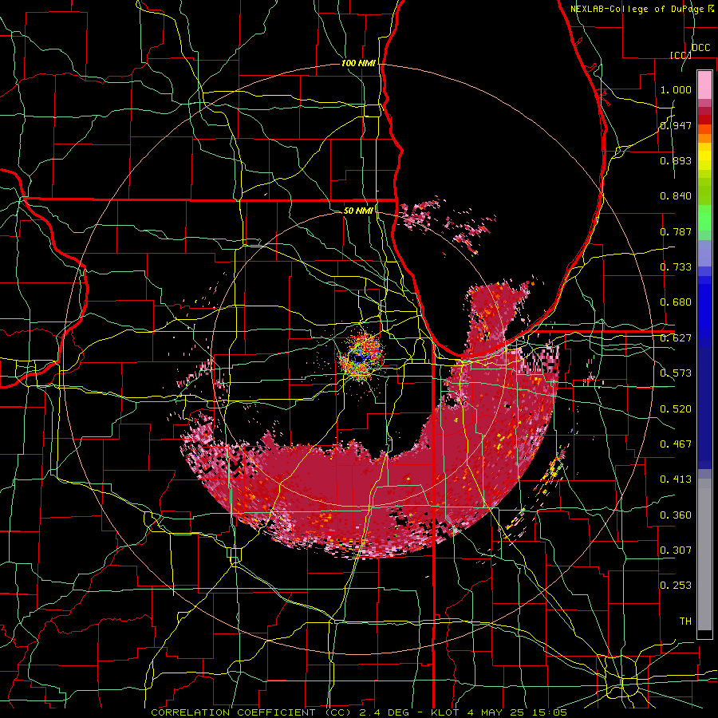
Task: Click the '4 MAY 25 15:05' timestamp
Action: click(517, 712)
